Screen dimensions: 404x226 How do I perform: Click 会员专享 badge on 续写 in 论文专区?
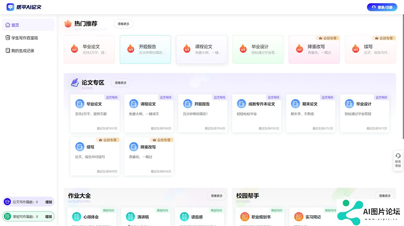tap(108, 140)
